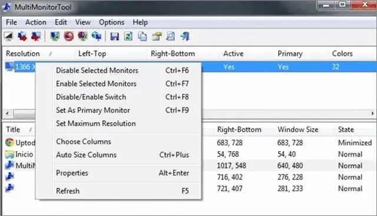Click the 276, 228 Window Size cell
Image resolution: width=377 pixels, height=216 pixels.
[290, 177]
